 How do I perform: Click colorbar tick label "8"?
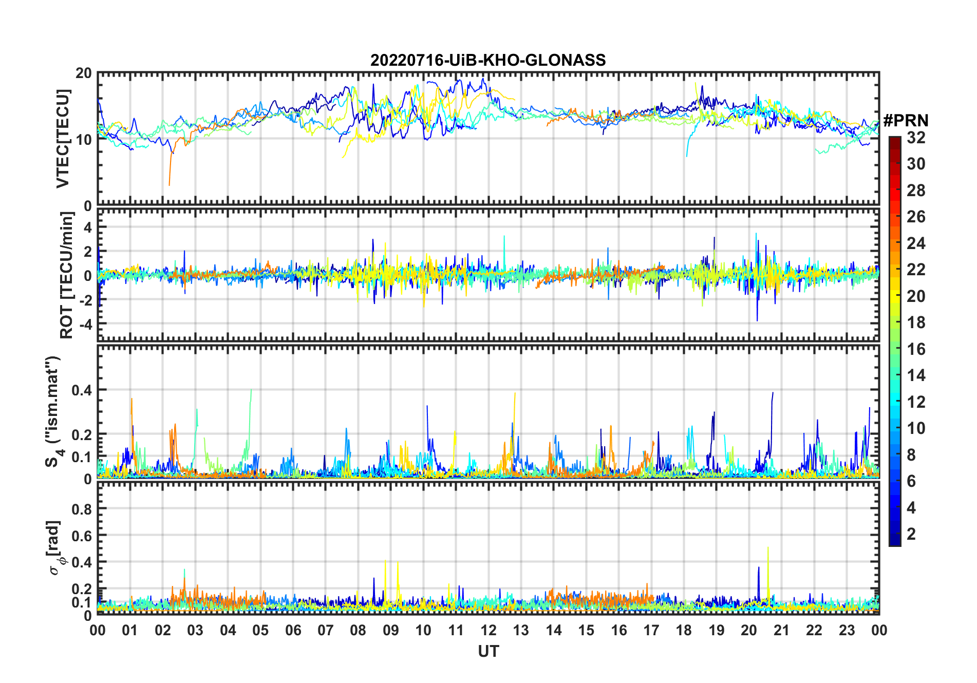[911, 455]
